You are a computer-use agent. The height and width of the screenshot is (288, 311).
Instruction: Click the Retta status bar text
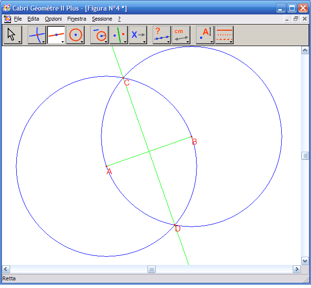pos(9,278)
